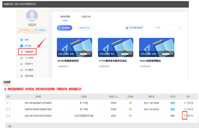Click the 添加课程 button
The image size is (199, 128).
[64, 28]
